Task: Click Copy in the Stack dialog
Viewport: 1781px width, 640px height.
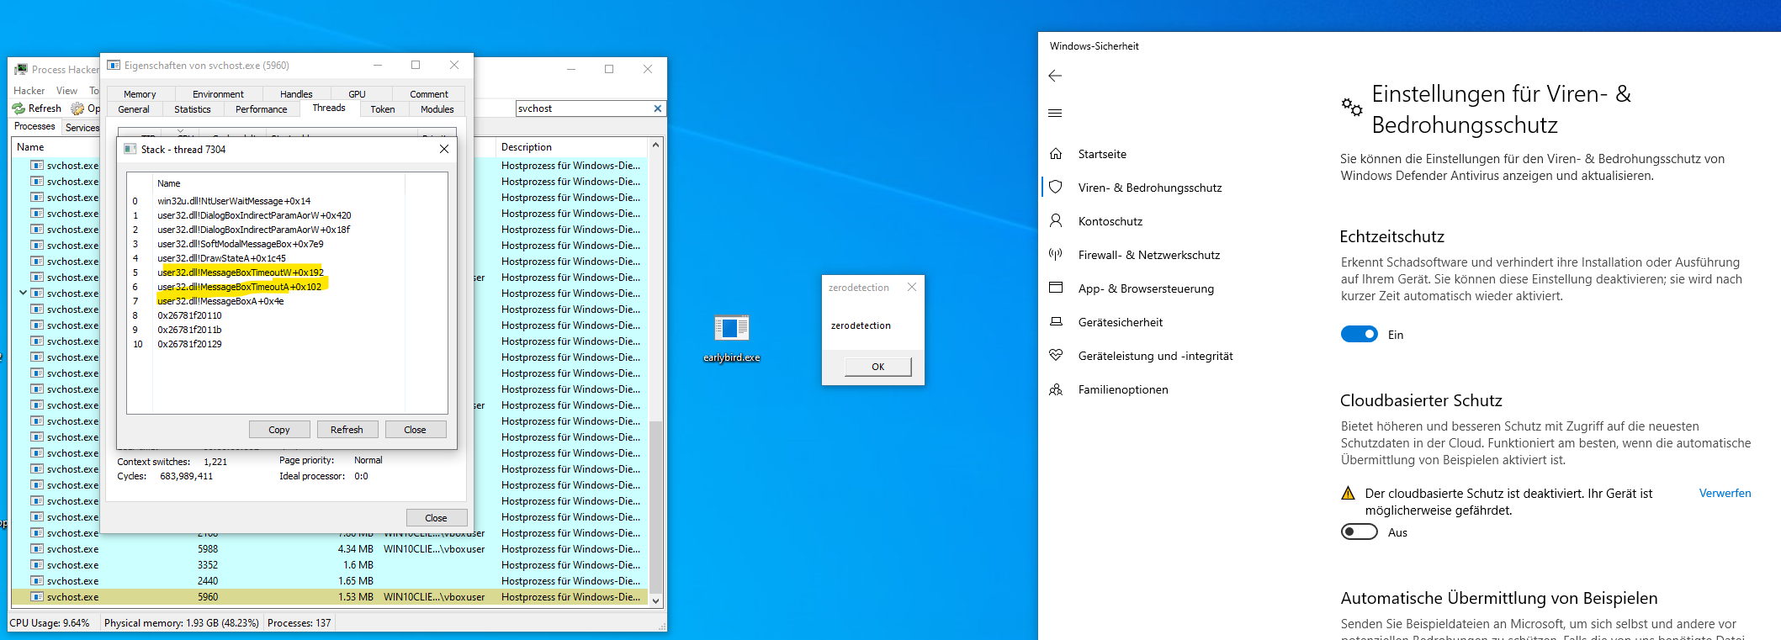Action: (x=279, y=430)
